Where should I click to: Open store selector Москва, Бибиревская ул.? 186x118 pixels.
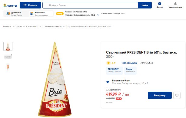pos(80,15)
